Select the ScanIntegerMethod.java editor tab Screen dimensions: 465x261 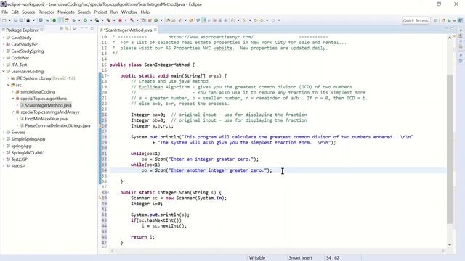(128, 30)
